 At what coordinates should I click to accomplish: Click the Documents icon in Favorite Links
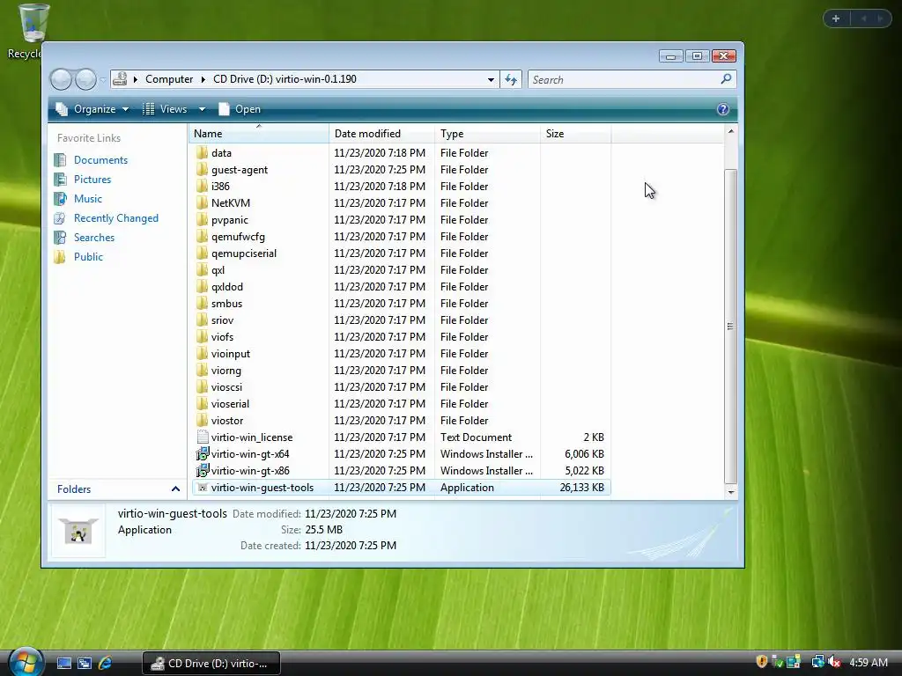pos(60,160)
